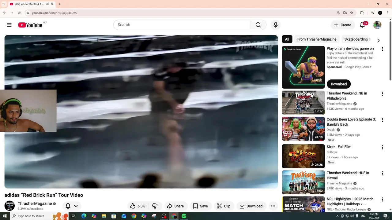Open the YouTube hamburger guide menu
This screenshot has height=220, width=392.
9,25
